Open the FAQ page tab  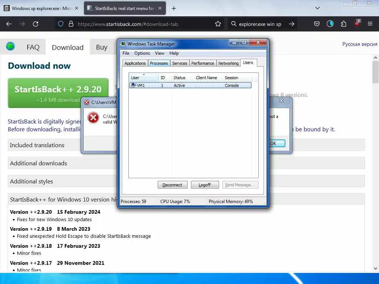pos(33,47)
